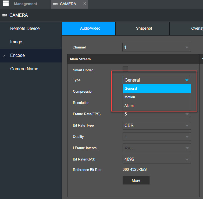Click the camera icon in CAMERA tab
Viewport: 203px width, 199px height.
[x=55, y=4]
